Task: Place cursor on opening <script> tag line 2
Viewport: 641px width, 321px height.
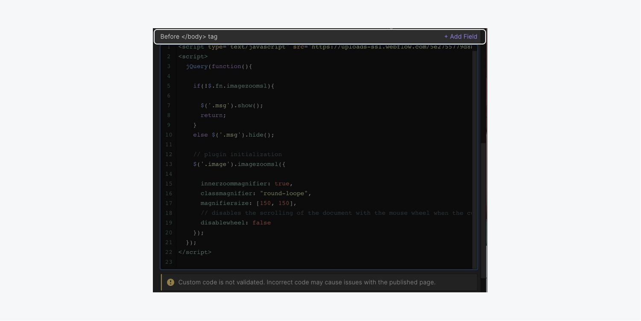Action: coord(193,56)
